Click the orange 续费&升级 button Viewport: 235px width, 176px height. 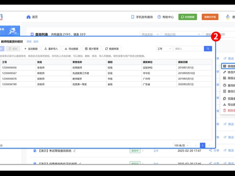point(210,17)
